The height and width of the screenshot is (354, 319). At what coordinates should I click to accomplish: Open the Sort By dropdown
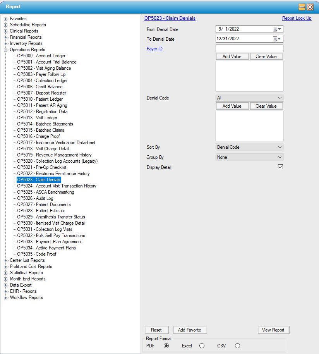249,147
